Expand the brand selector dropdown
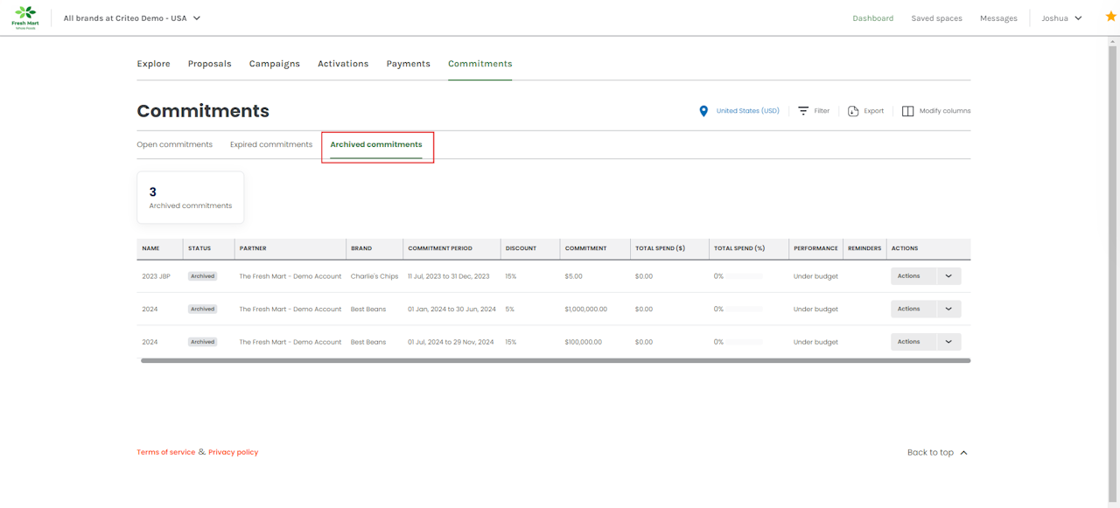1120x508 pixels. 197,18
